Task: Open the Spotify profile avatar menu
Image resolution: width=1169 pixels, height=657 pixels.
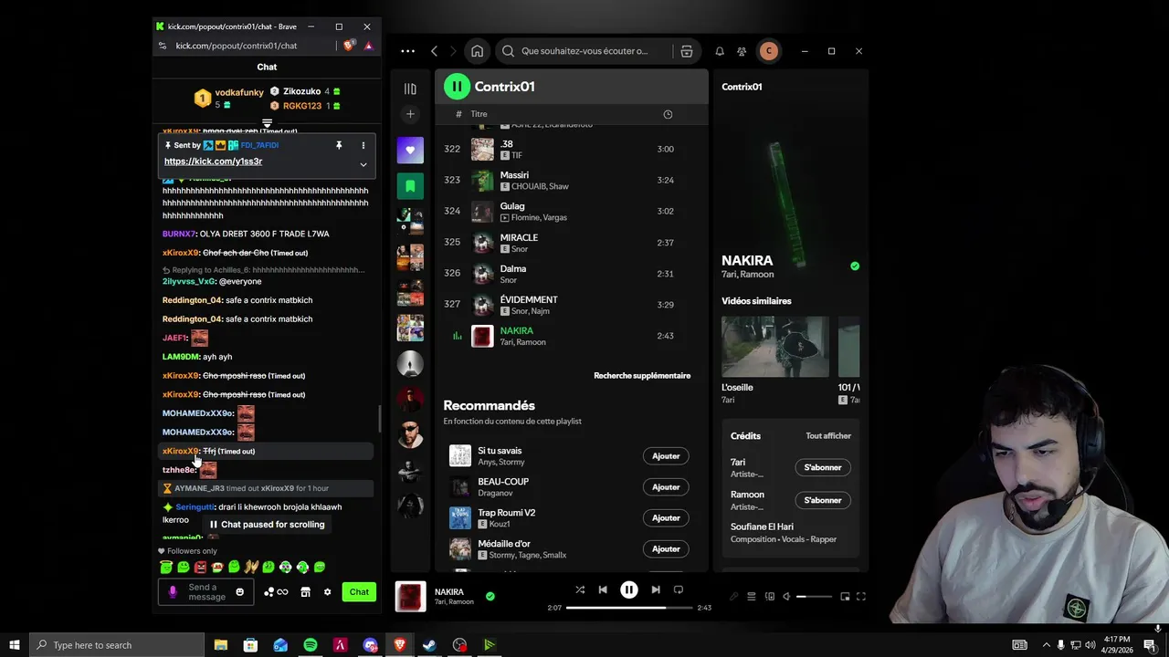Action: (769, 51)
